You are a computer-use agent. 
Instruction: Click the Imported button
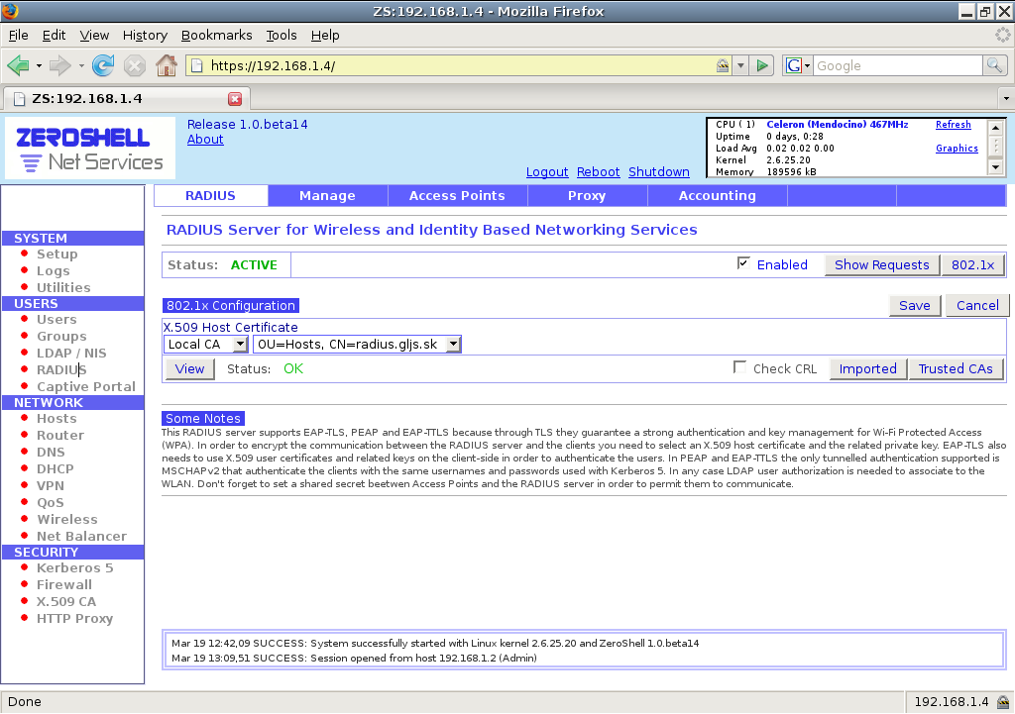868,368
